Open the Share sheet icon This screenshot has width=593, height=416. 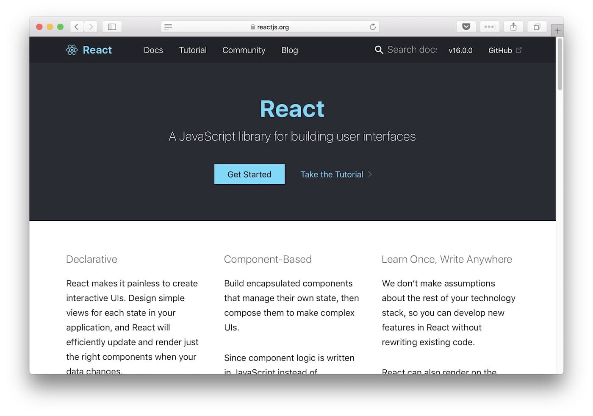[513, 26]
